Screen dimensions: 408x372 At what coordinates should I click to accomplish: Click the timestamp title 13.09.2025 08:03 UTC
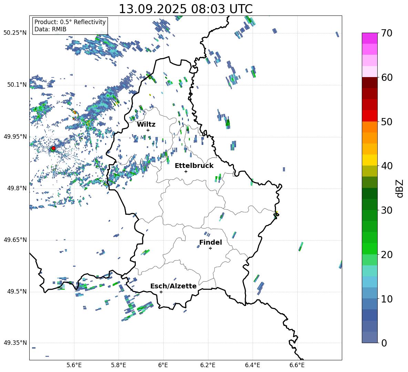pos(185,9)
